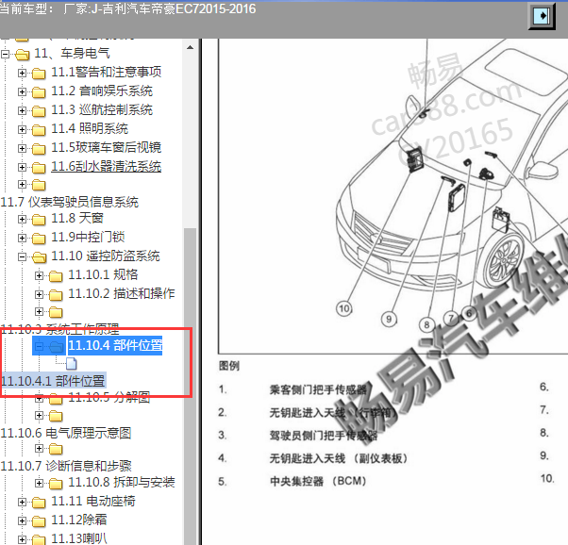
Task: Open 11.6刮水器清洗系统 link
Action: click(x=106, y=167)
